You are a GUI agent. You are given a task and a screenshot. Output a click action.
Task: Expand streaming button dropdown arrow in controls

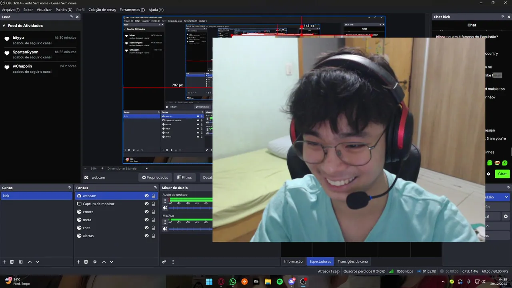click(x=506, y=197)
